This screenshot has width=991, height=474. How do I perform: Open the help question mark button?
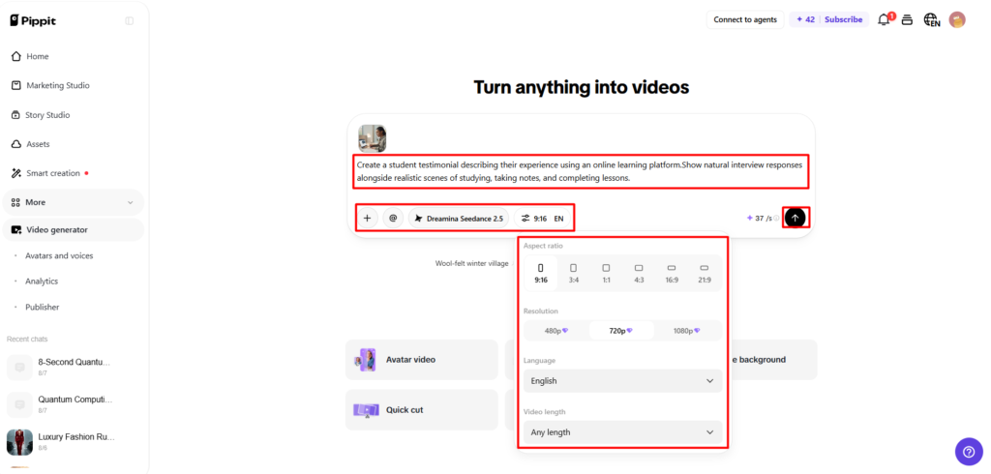tap(969, 452)
